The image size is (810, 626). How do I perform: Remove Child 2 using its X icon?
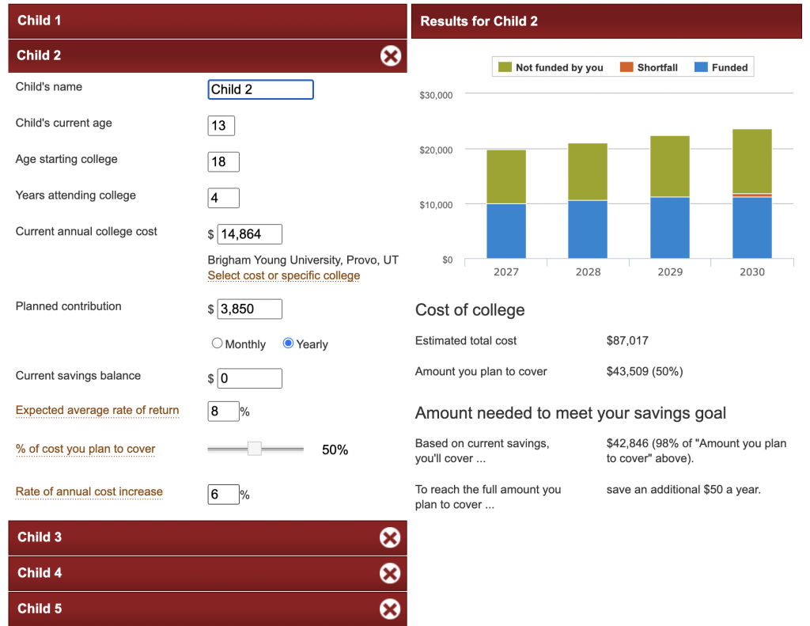(390, 55)
